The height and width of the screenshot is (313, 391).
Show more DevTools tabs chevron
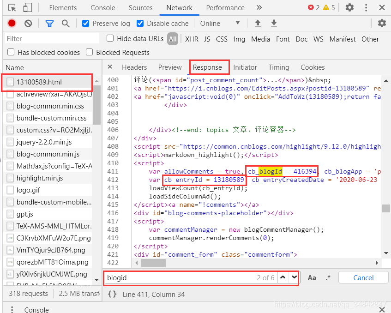[x=259, y=7]
